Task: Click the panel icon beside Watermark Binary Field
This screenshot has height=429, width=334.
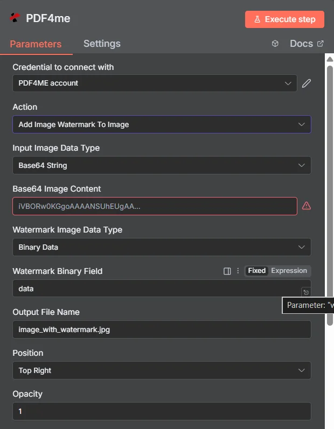Action: pos(227,271)
